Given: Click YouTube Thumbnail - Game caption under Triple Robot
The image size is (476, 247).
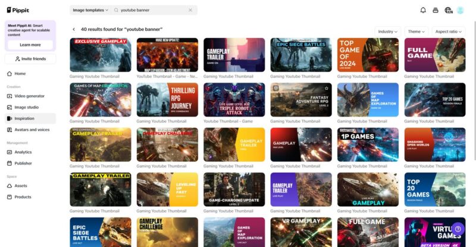Looking at the screenshot, I should coord(228,121).
